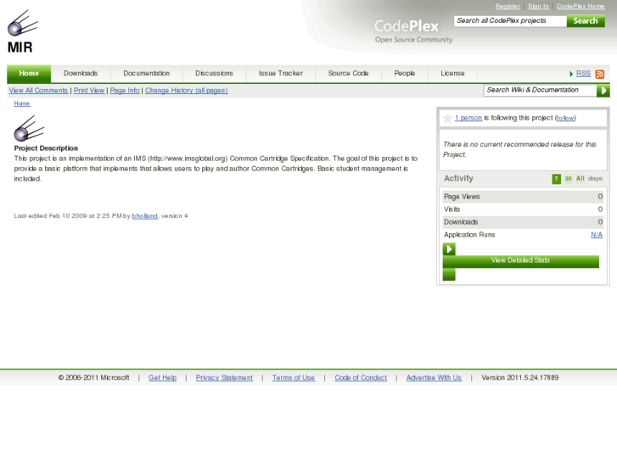The height and width of the screenshot is (462, 617).
Task: Select the All days activity filter
Action: 581,179
